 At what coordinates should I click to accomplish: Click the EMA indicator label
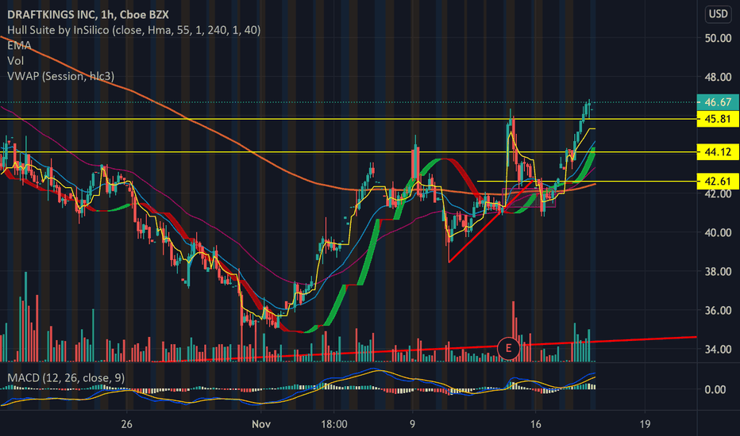click(19, 45)
